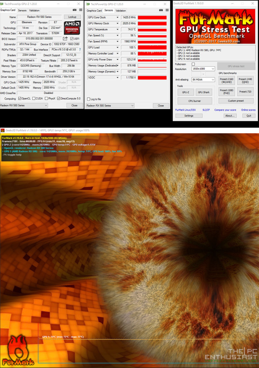259x368 pixels.
Task: Click the FurMark Quit button
Action: coord(249,116)
